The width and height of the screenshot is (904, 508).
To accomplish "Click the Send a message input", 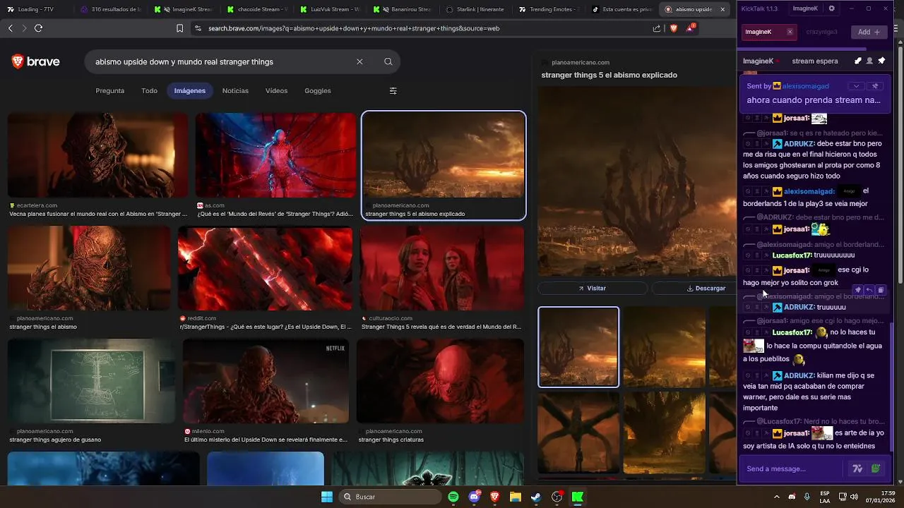I will [791, 468].
